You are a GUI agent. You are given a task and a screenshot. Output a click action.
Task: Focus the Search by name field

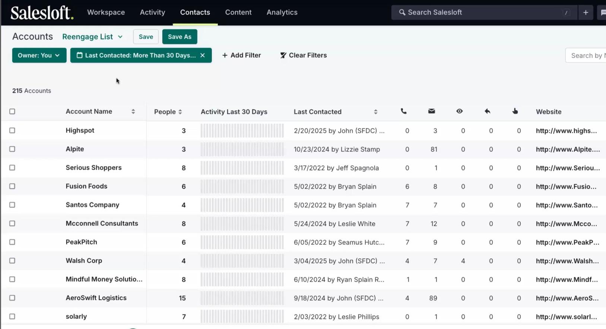tap(586, 55)
